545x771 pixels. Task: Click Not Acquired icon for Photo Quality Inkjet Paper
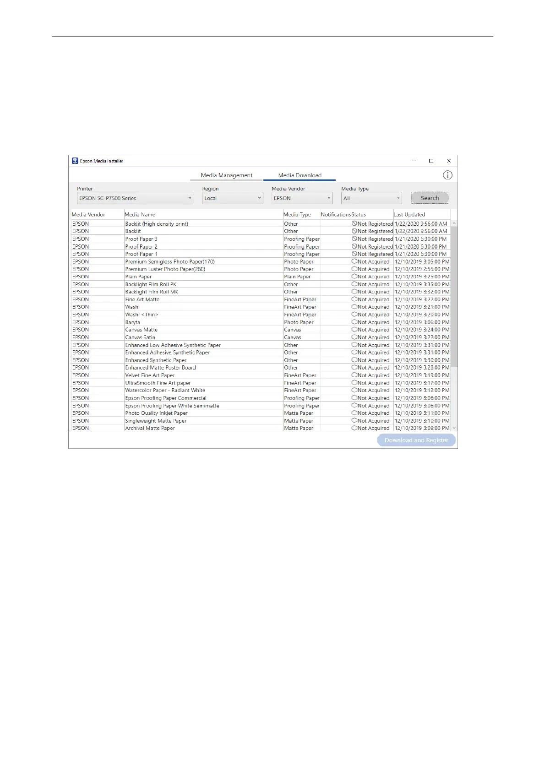354,413
